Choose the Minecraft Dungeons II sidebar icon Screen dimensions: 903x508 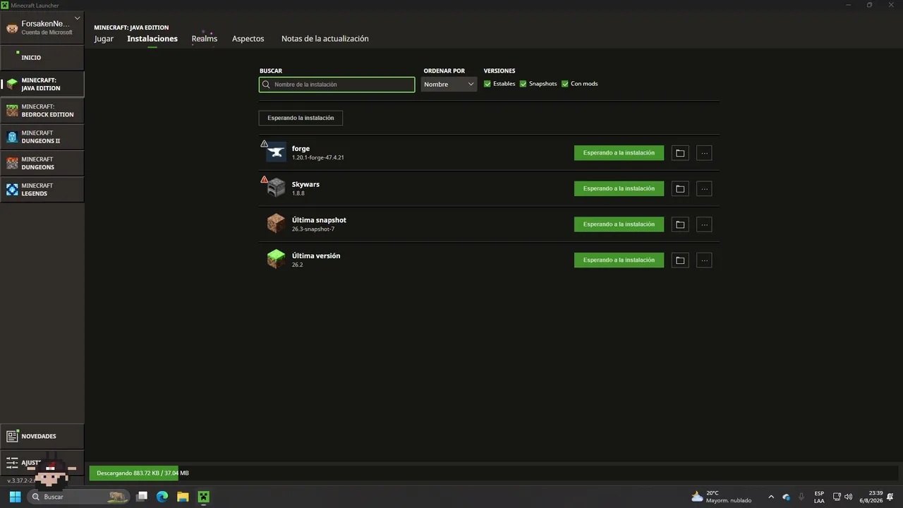click(12, 137)
